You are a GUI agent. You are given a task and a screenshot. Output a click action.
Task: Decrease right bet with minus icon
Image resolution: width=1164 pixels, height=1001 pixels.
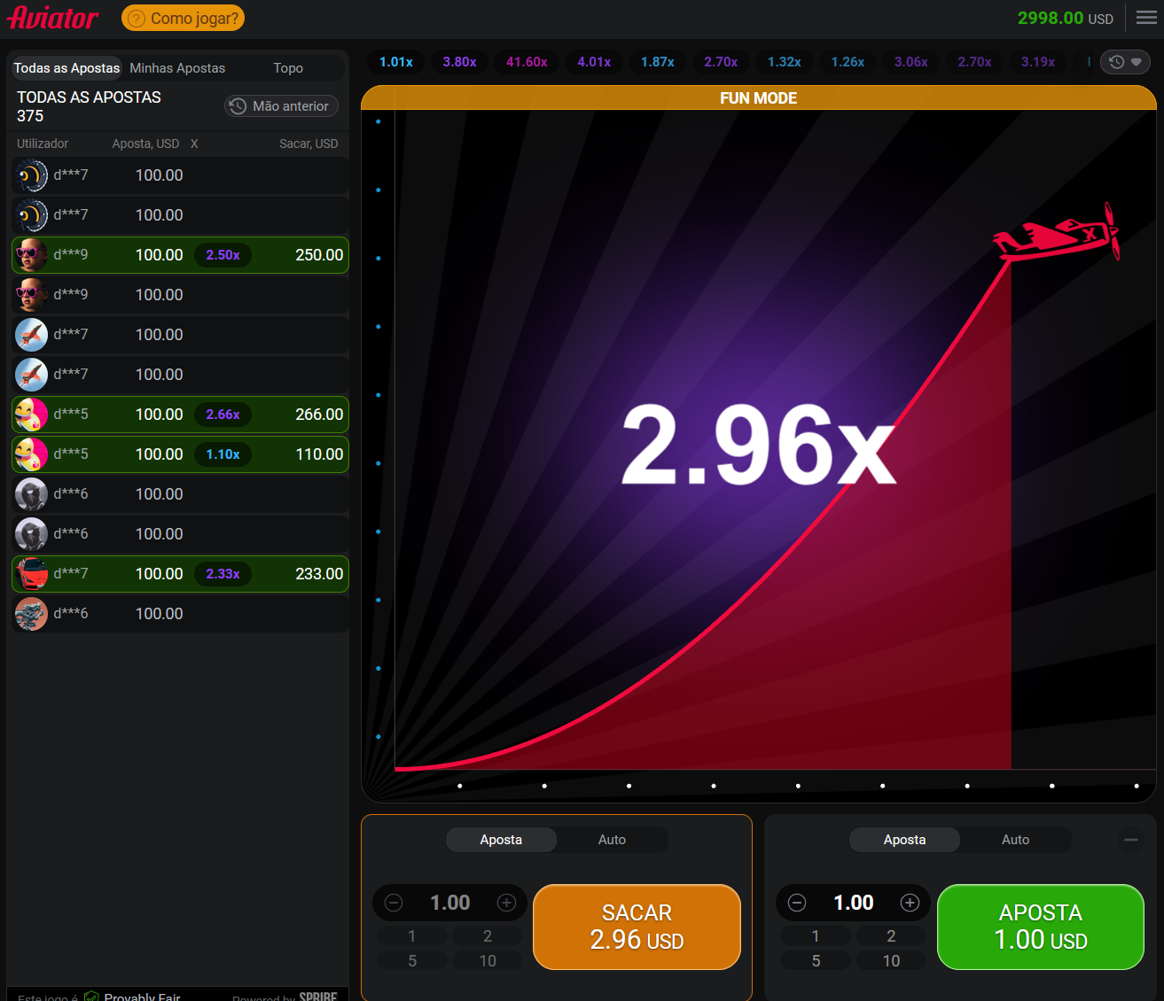coord(797,903)
